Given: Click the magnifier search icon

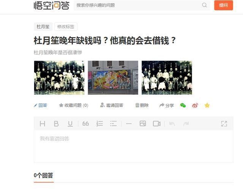Looking at the screenshot, I should 204,5.
